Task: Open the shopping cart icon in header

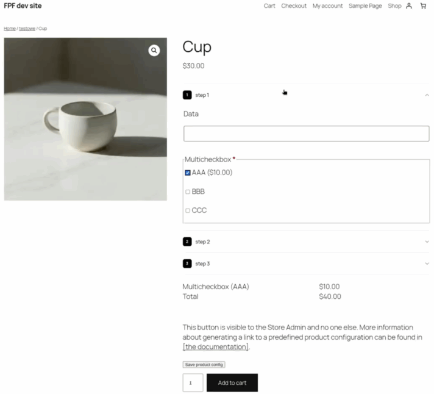Action: [423, 6]
